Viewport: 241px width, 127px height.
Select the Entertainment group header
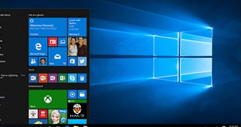[36, 86]
